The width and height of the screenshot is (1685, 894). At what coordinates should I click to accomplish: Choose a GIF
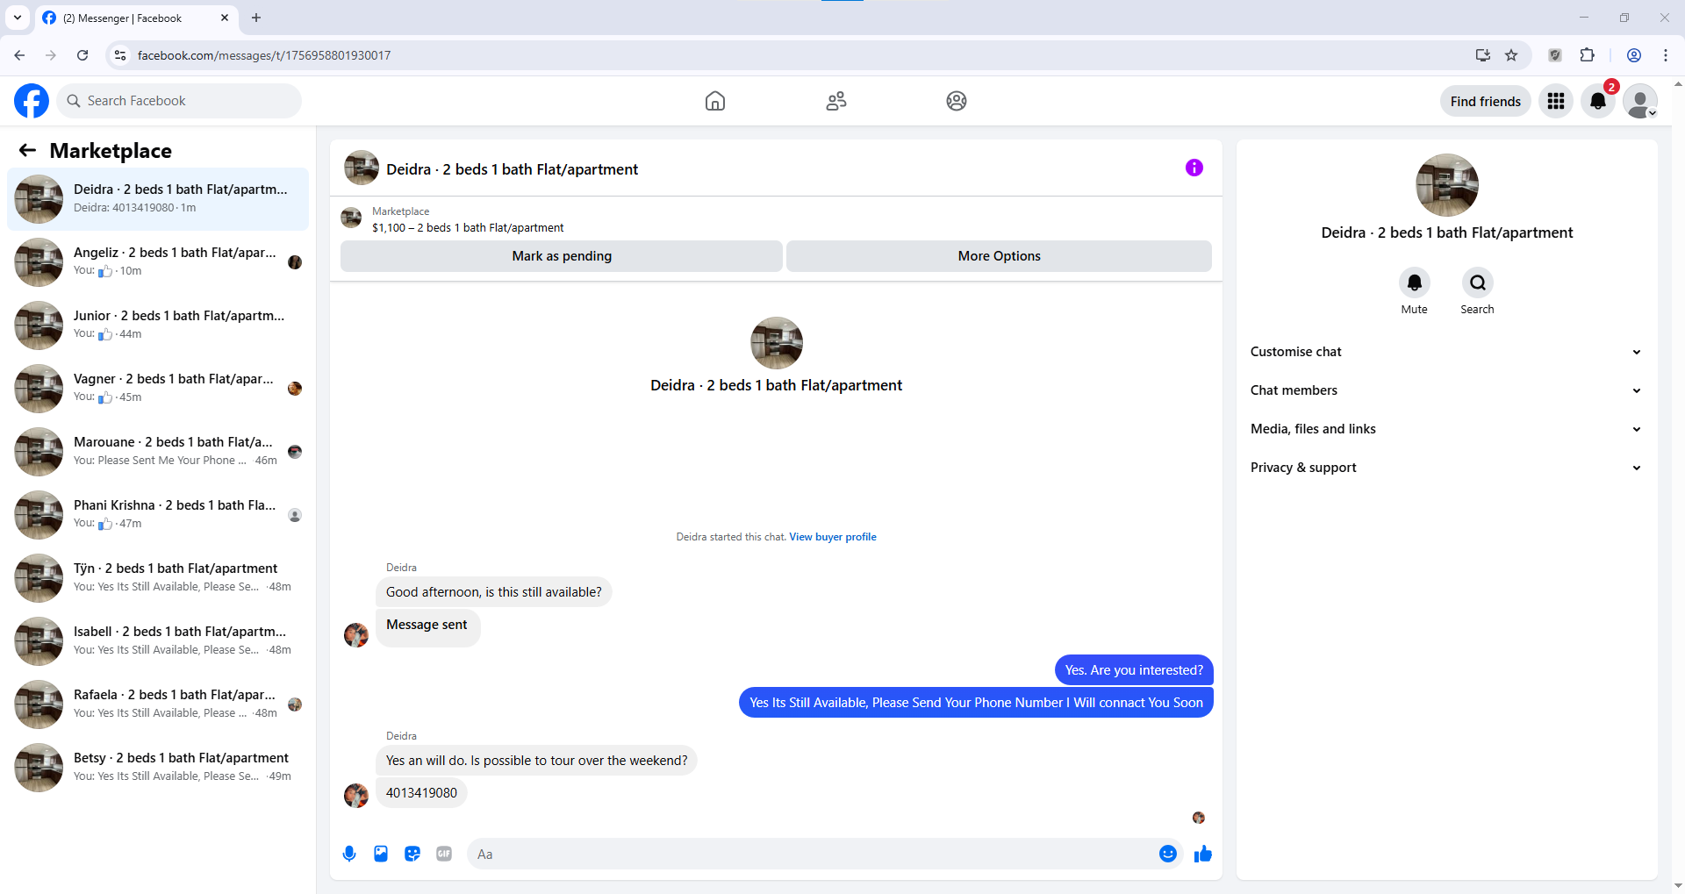[444, 854]
